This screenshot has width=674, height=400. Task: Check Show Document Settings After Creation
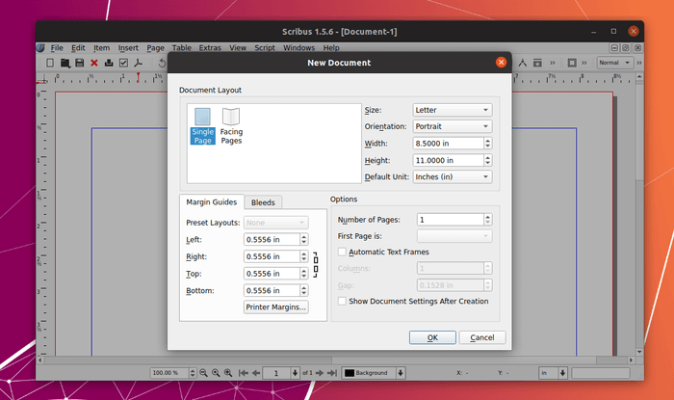pyautogui.click(x=342, y=301)
